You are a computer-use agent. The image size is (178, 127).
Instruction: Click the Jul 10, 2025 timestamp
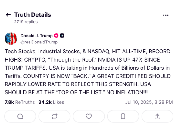(149, 102)
